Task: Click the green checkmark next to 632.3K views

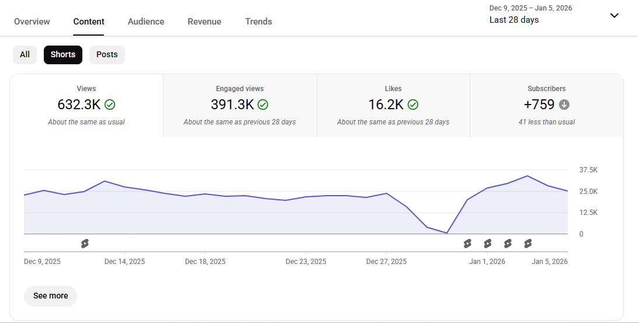Action: 110,105
